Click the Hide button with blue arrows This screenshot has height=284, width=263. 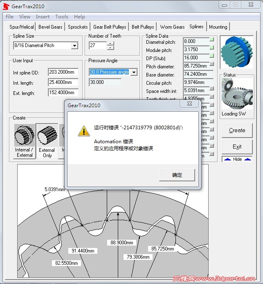pyautogui.click(x=237, y=159)
